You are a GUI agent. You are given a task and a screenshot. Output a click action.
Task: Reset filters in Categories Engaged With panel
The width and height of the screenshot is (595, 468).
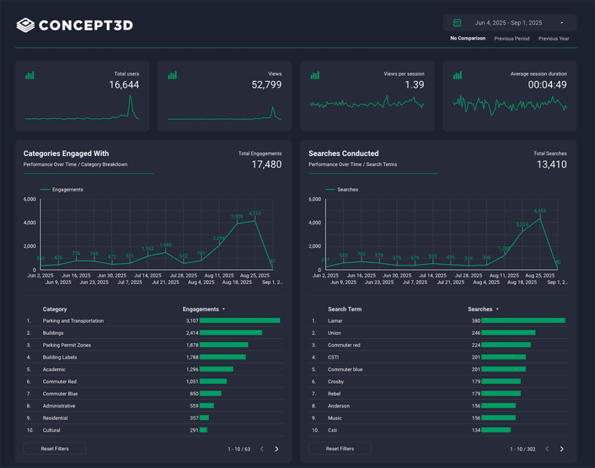pyautogui.click(x=55, y=449)
